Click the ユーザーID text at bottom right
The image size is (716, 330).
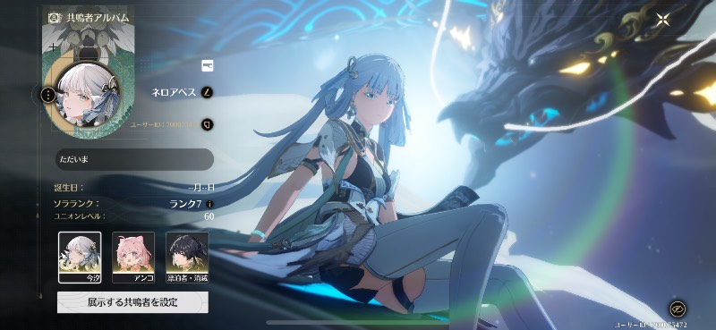coord(651,324)
